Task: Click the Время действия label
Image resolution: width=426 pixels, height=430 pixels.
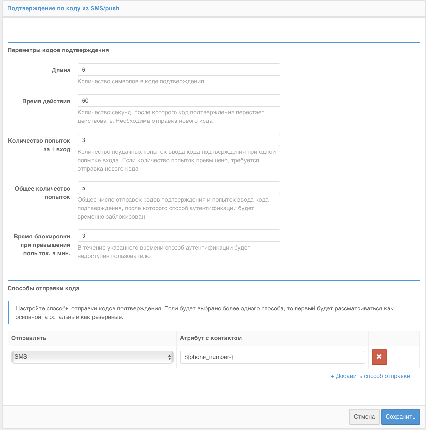Action: pos(46,101)
